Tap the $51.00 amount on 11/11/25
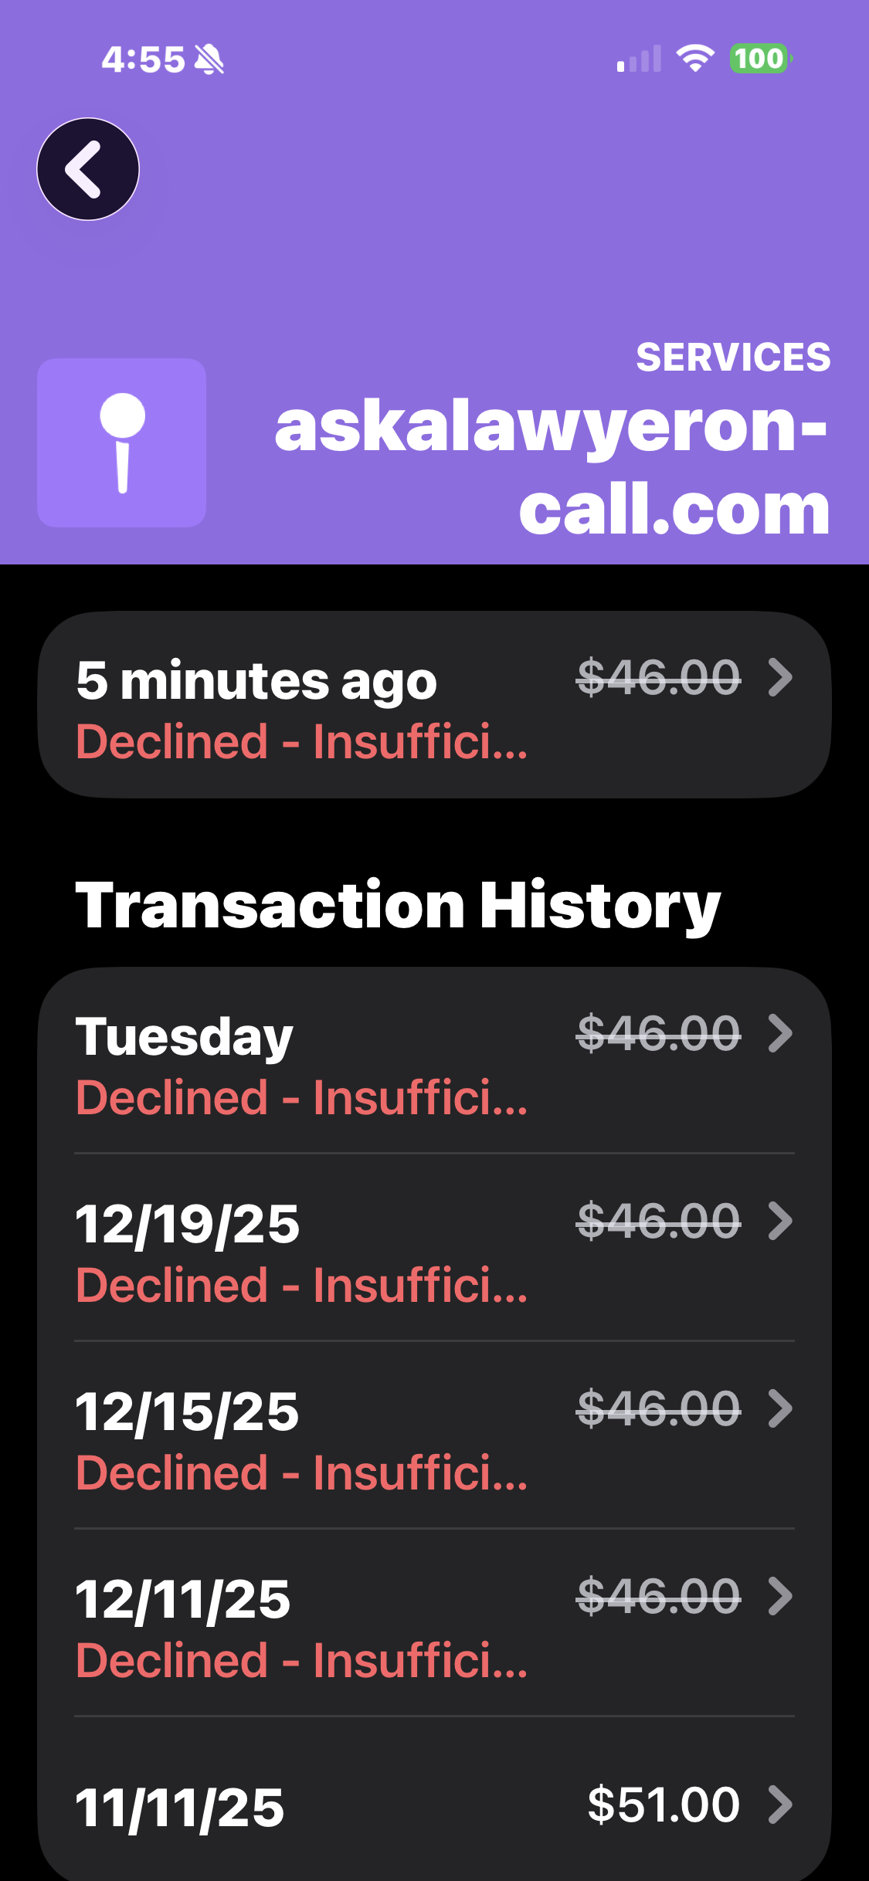Viewport: 869px width, 1881px height. click(663, 1805)
